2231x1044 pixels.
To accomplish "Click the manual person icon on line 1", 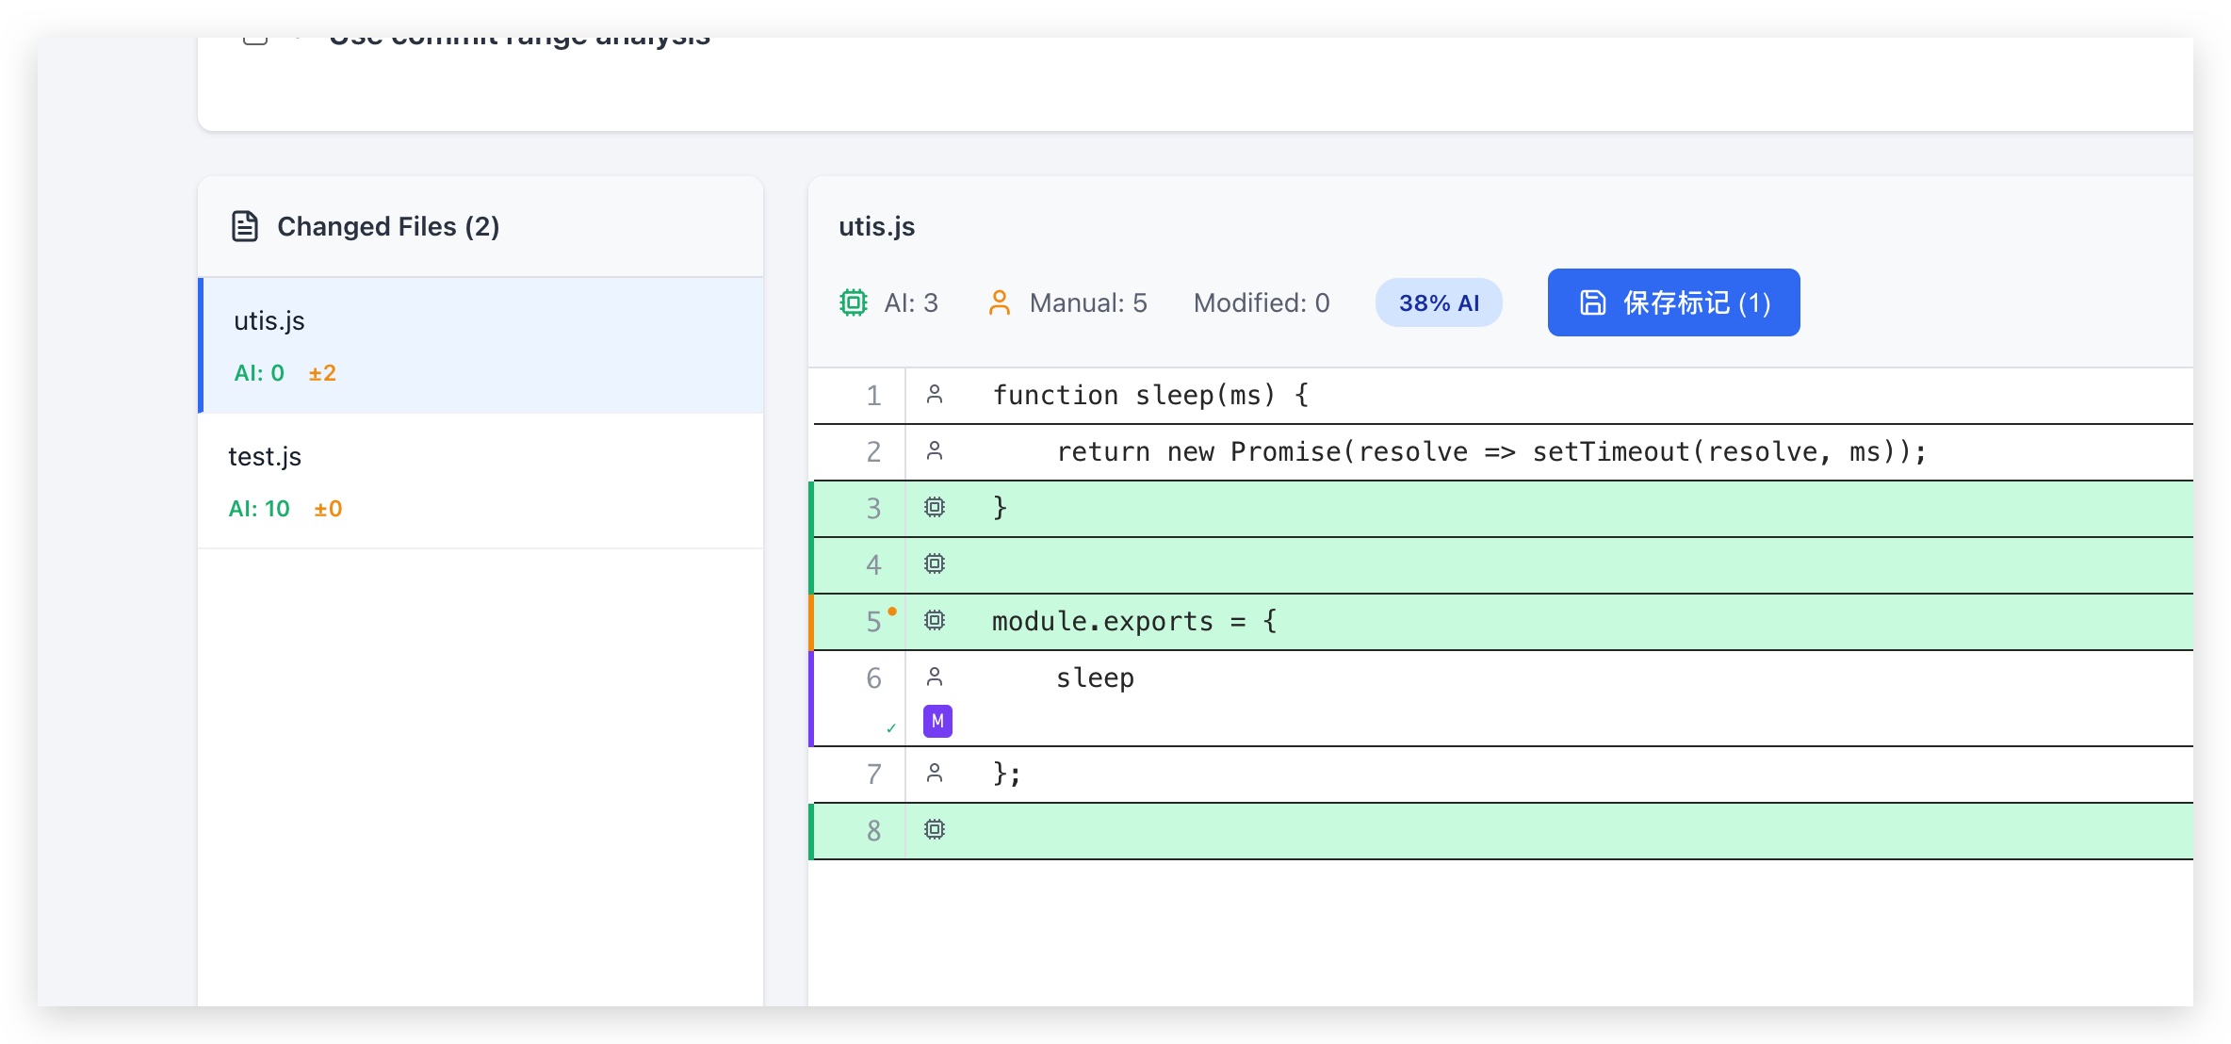I will pos(934,395).
